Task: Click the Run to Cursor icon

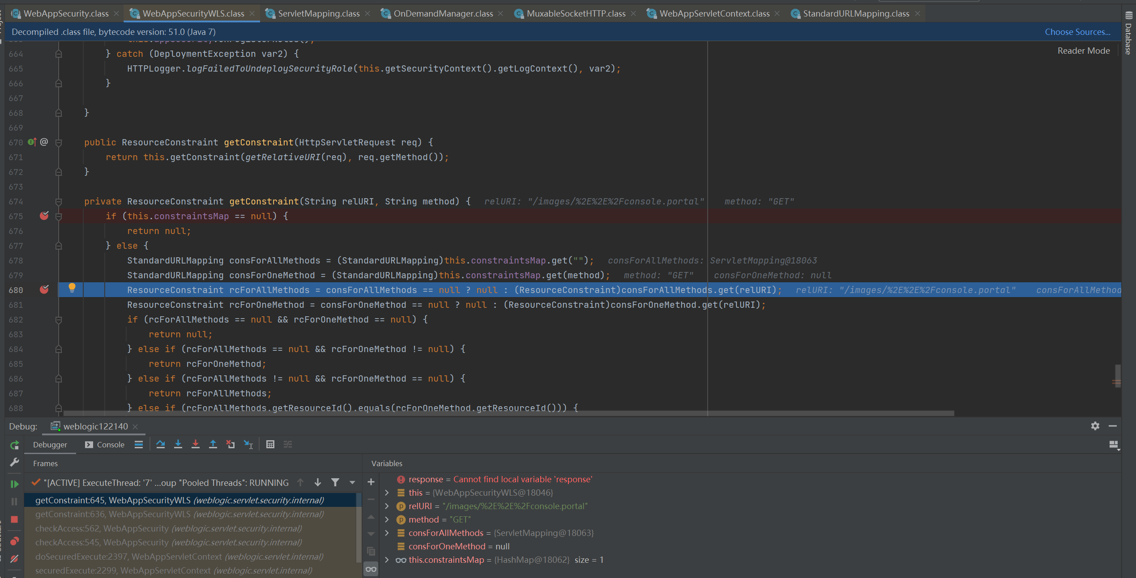Action: coord(248,444)
